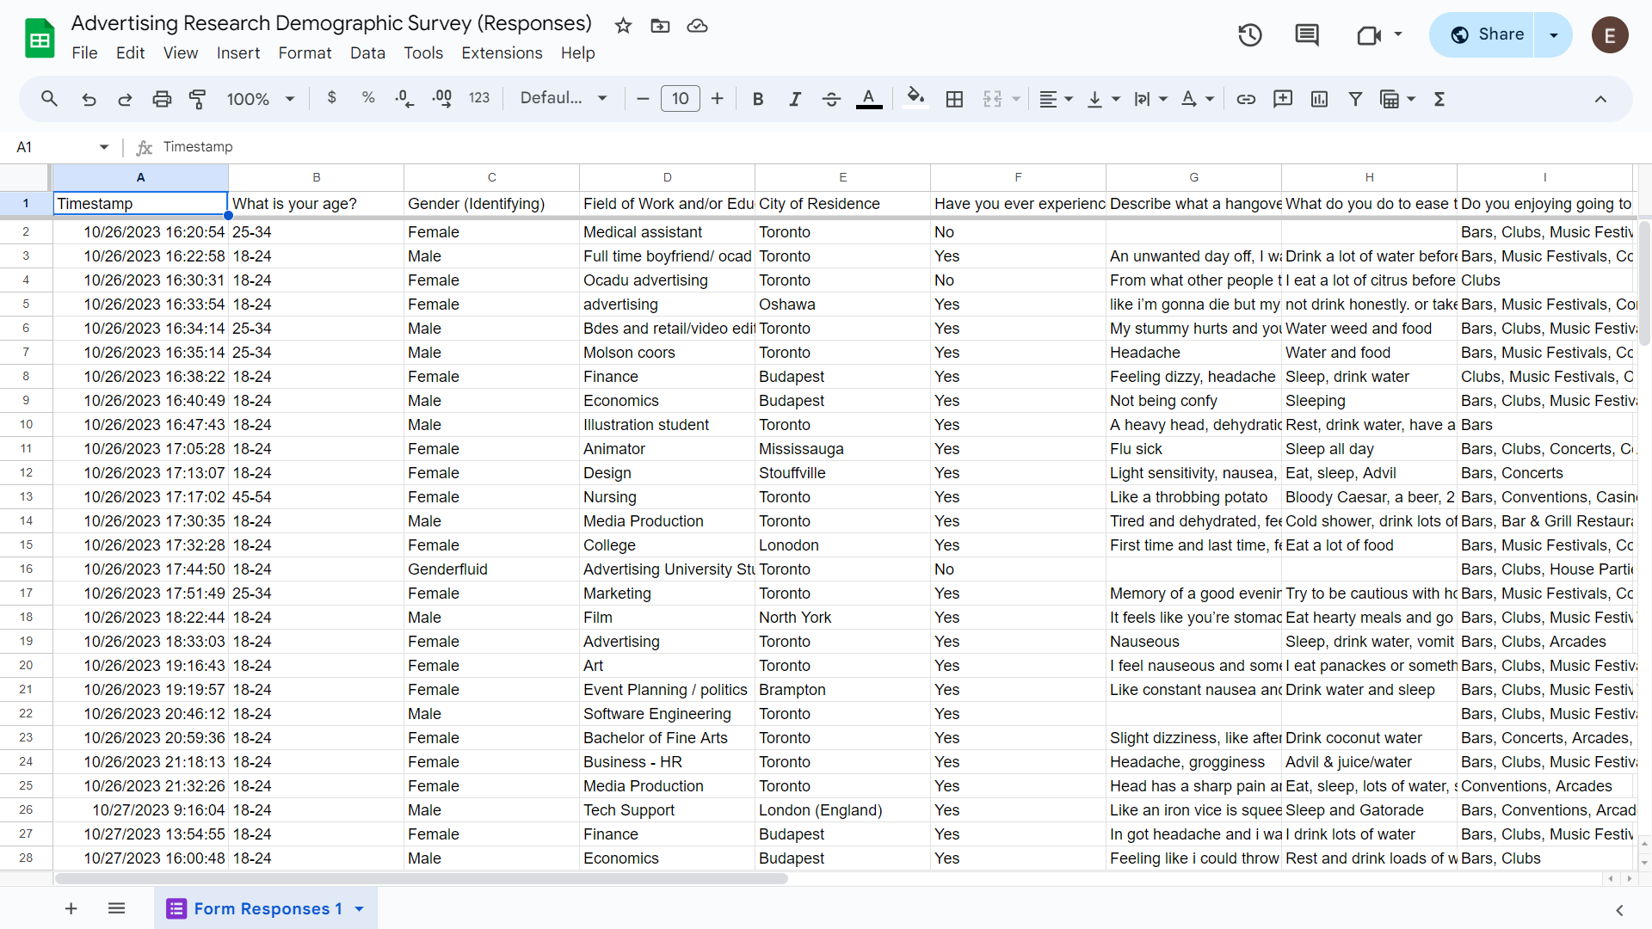Click the insert link icon
Image resolution: width=1652 pixels, height=929 pixels.
tap(1246, 99)
